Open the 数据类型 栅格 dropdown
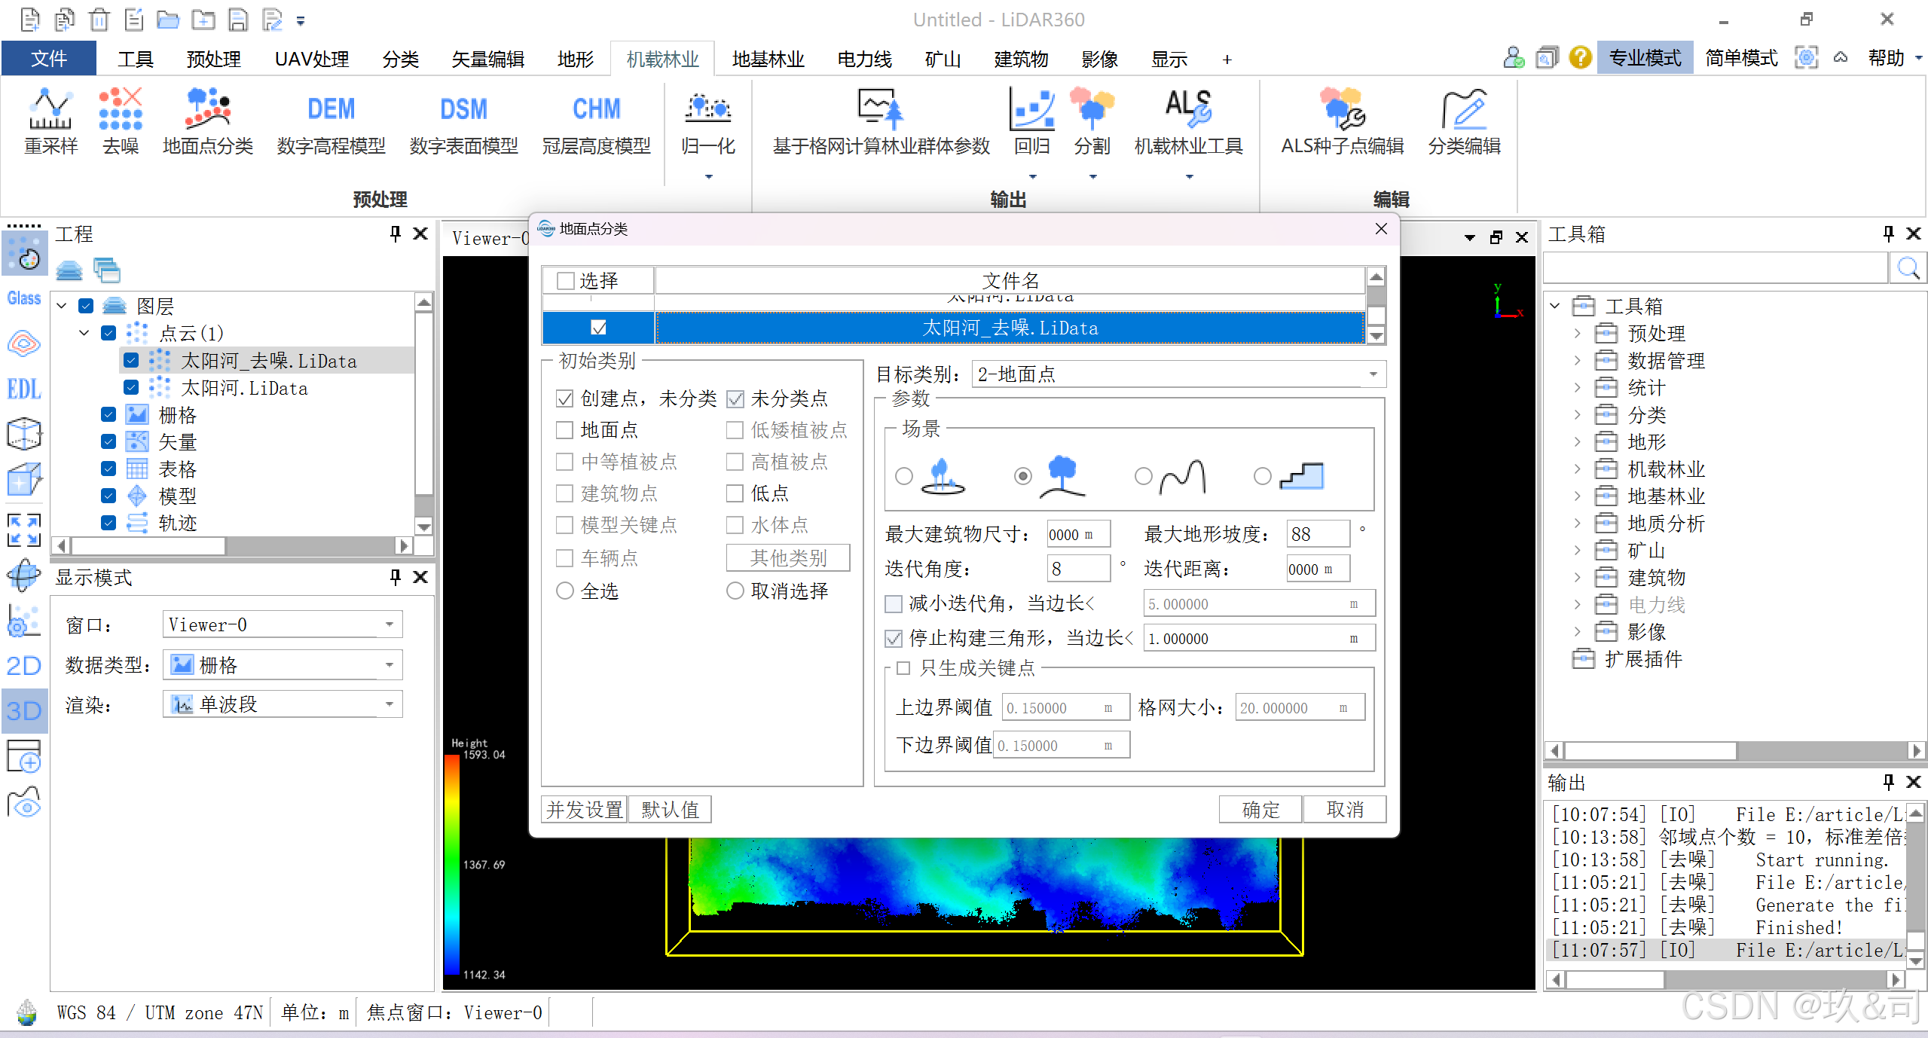This screenshot has height=1038, width=1928. click(x=283, y=665)
